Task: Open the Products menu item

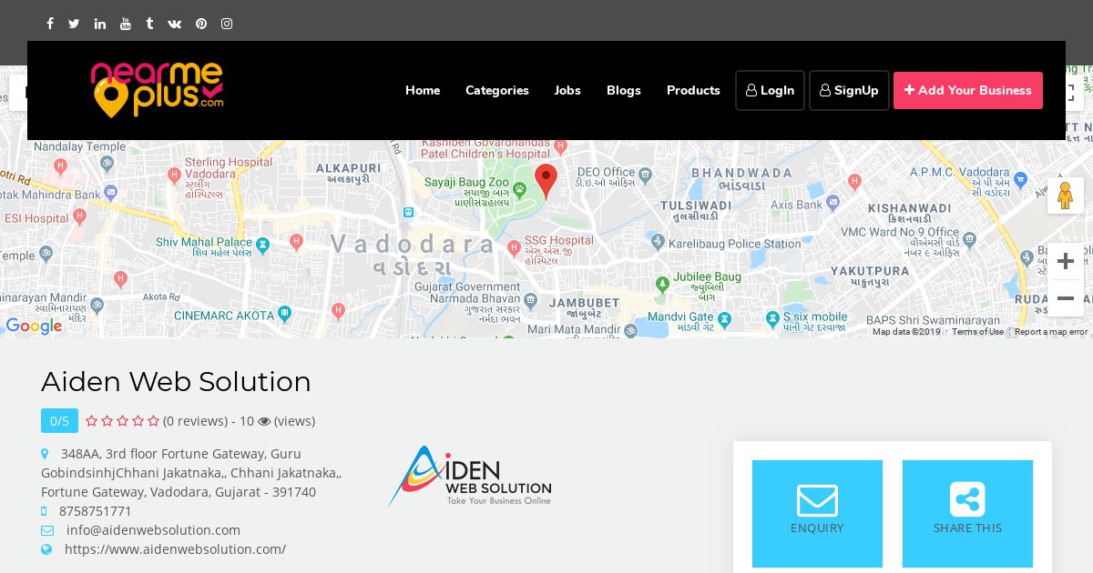Action: coord(693,90)
